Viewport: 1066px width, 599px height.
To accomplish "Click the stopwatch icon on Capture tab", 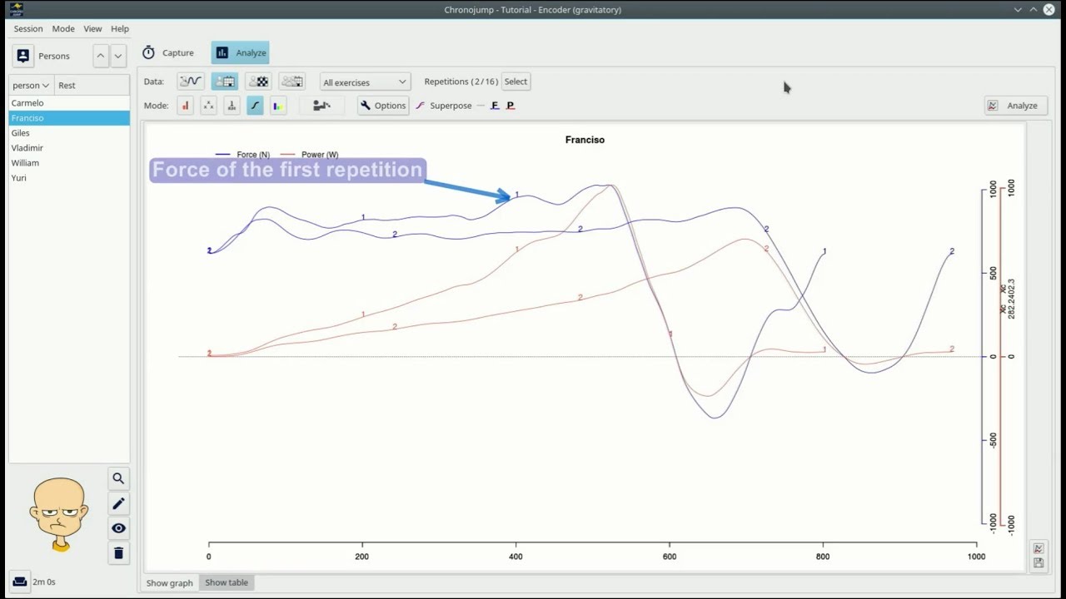I will point(148,52).
